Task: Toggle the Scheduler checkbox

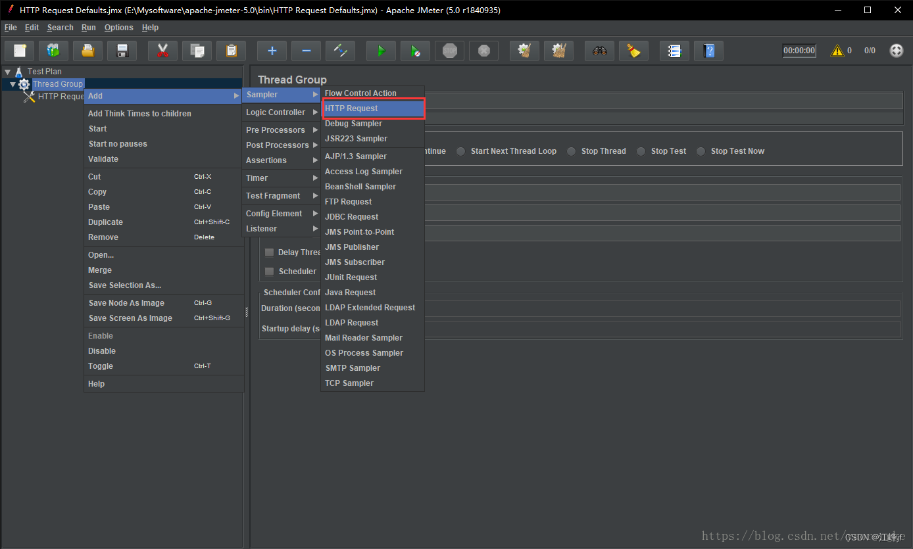Action: (270, 272)
